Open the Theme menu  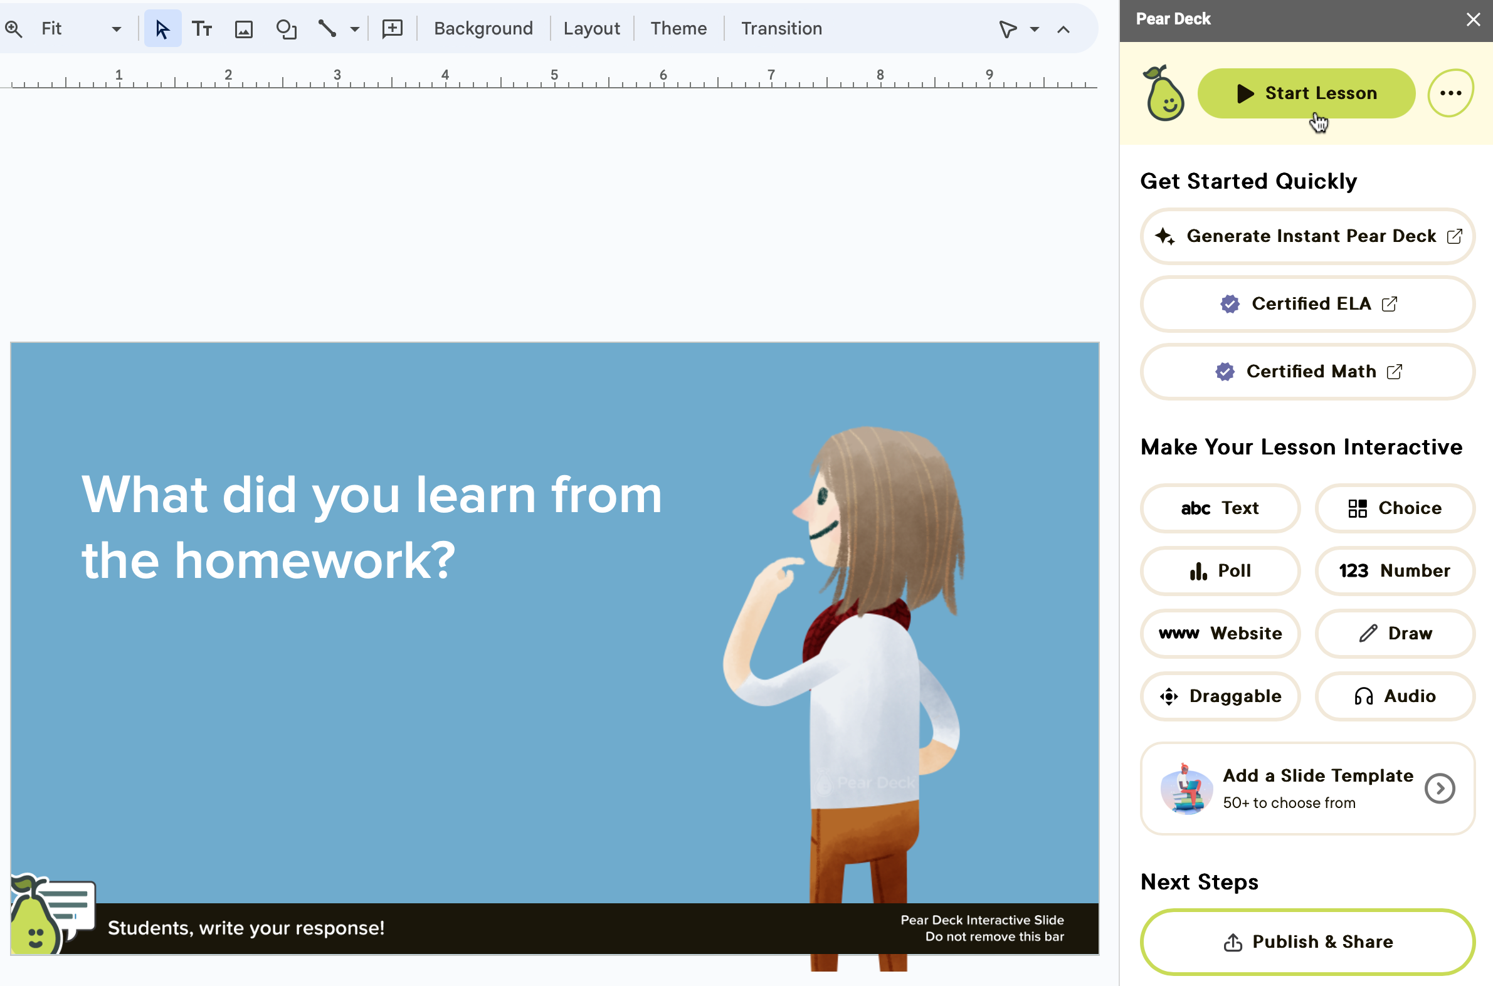point(678,28)
